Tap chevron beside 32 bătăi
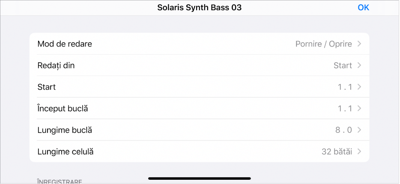Viewport: 400px width, 184px height. [x=359, y=152]
